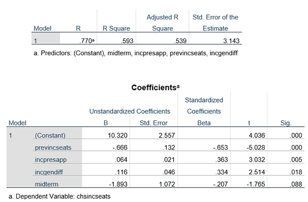Click the Predictors footnote text
The image size is (308, 202).
click(136, 53)
